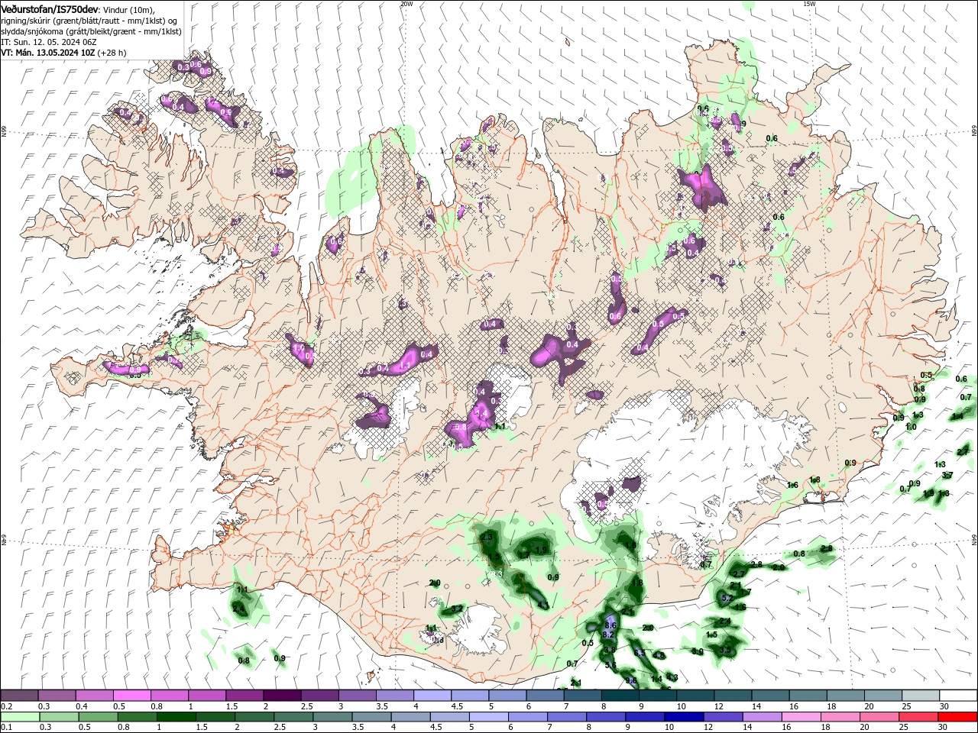This screenshot has height=733, width=978.
Task: Click the 'IT: Sun. 12. 05. 2024 06Z' line
Action: [48, 42]
